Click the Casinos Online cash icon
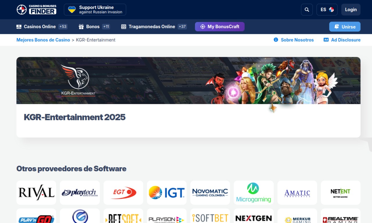The height and width of the screenshot is (223, 372). [19, 27]
